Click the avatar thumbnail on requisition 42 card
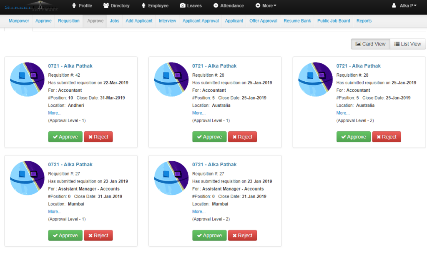Image resolution: width=427 pixels, height=253 pixels. [x=27, y=79]
